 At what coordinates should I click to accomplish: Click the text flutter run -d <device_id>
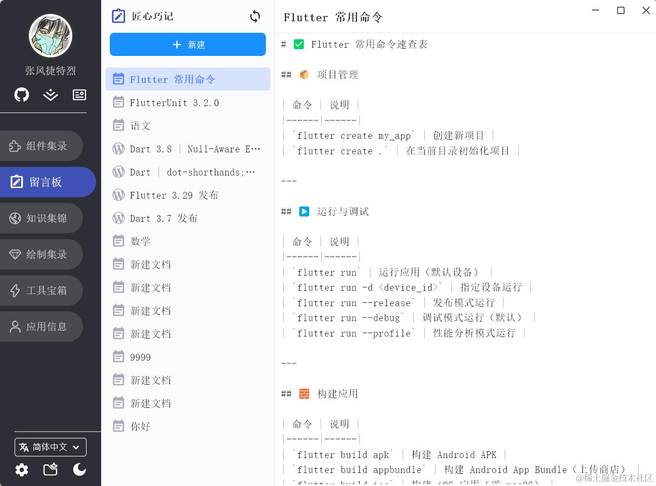(x=367, y=287)
